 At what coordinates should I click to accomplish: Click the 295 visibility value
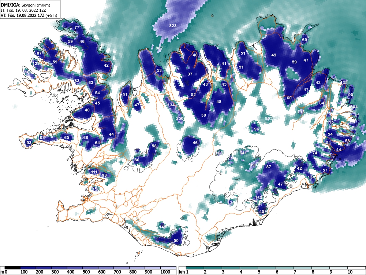point(301,112)
